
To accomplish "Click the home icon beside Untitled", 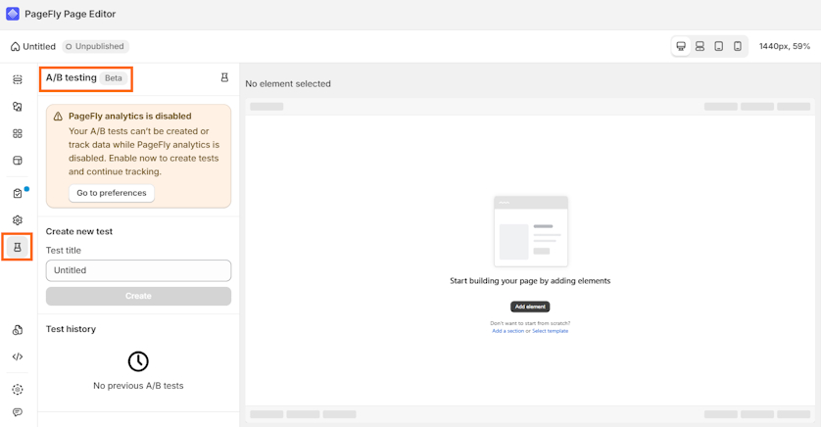I will click(x=15, y=47).
